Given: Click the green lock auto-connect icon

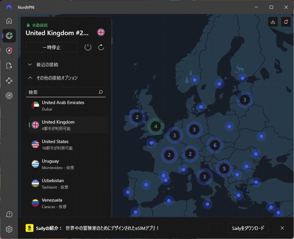Looking at the screenshot, I should click(x=28, y=25).
